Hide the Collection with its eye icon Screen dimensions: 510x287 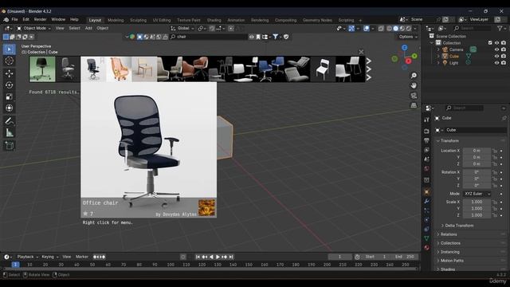click(496, 42)
